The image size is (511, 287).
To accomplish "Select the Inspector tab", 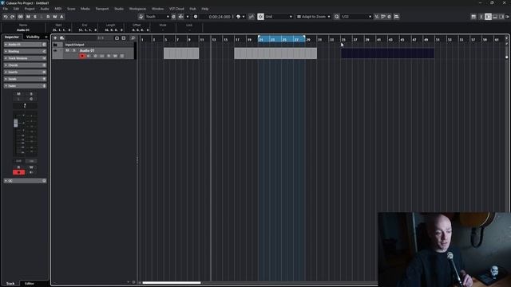I will 12,37.
